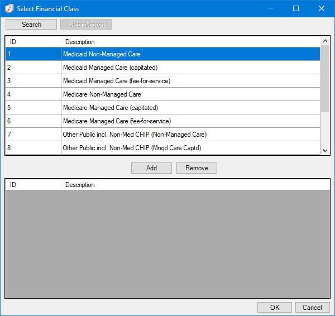Confirm selection with the OK button
335x316 pixels.
274,307
